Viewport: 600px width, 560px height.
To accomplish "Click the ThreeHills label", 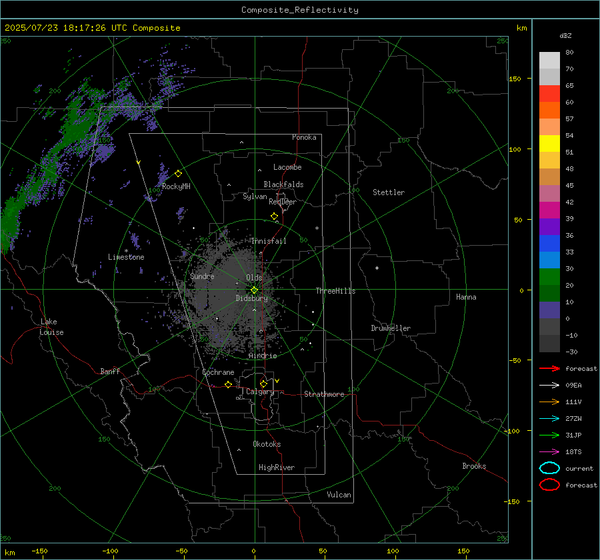I will coord(335,291).
